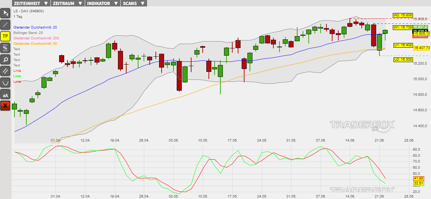Click the U1: 15.408 pivot label
This screenshot has height=199, width=431.
point(403,45)
